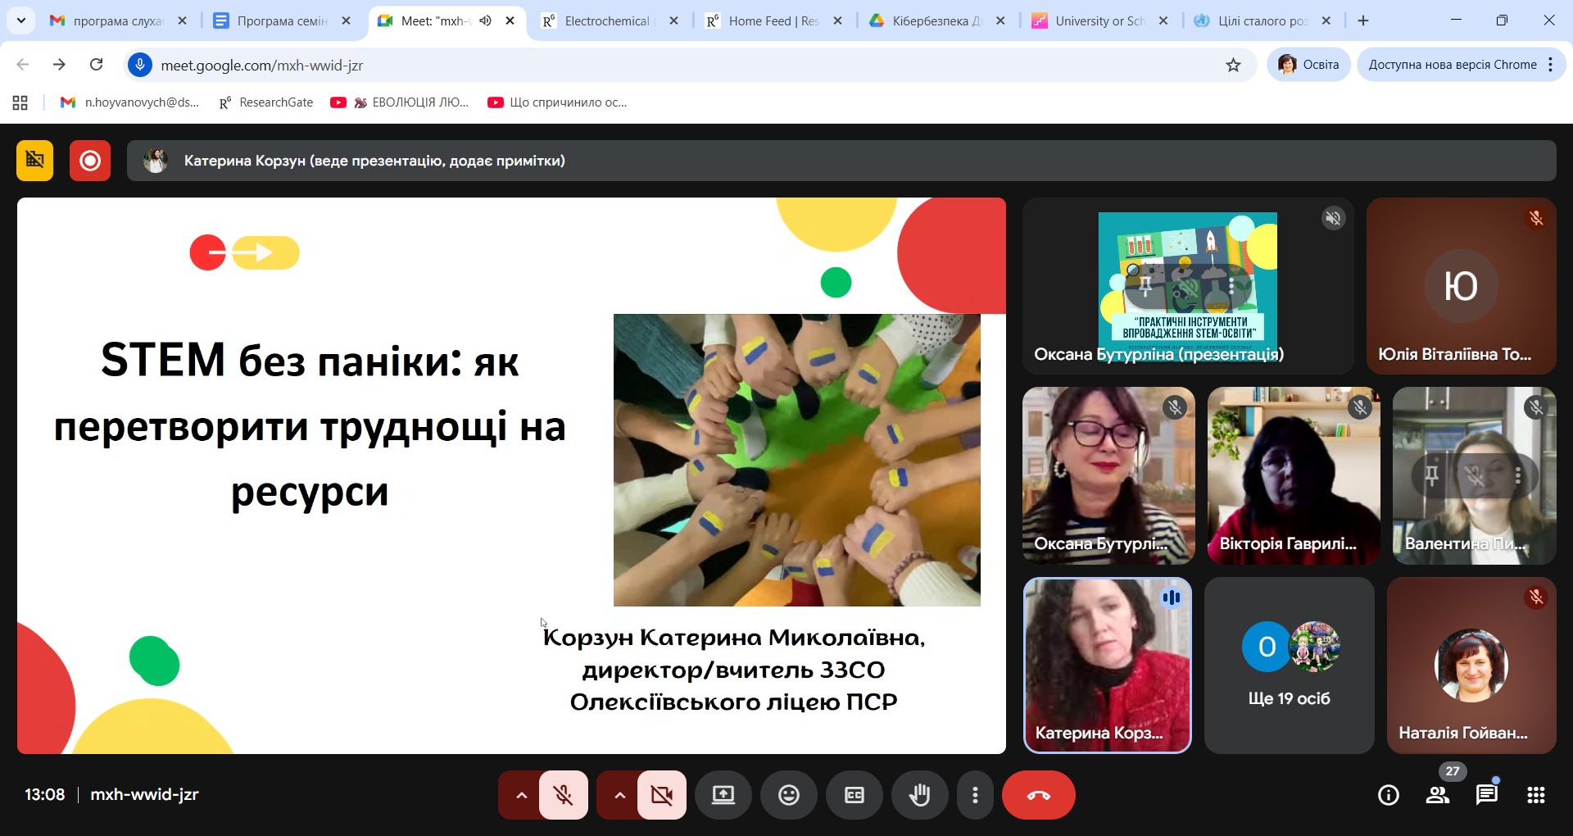Click the 'Ще 19 осіб' participants tile
The width and height of the screenshot is (1573, 836).
(1289, 666)
